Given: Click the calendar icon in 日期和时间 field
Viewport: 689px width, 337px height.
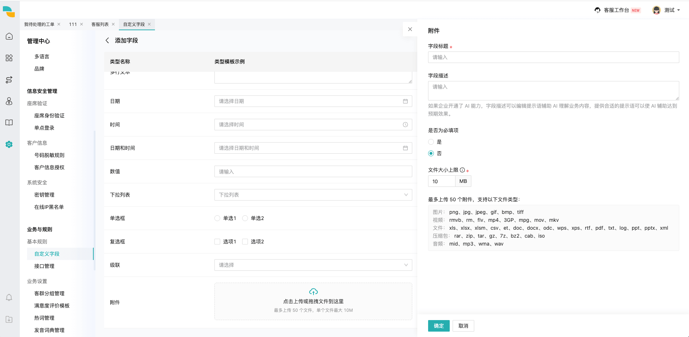Looking at the screenshot, I should (x=405, y=148).
